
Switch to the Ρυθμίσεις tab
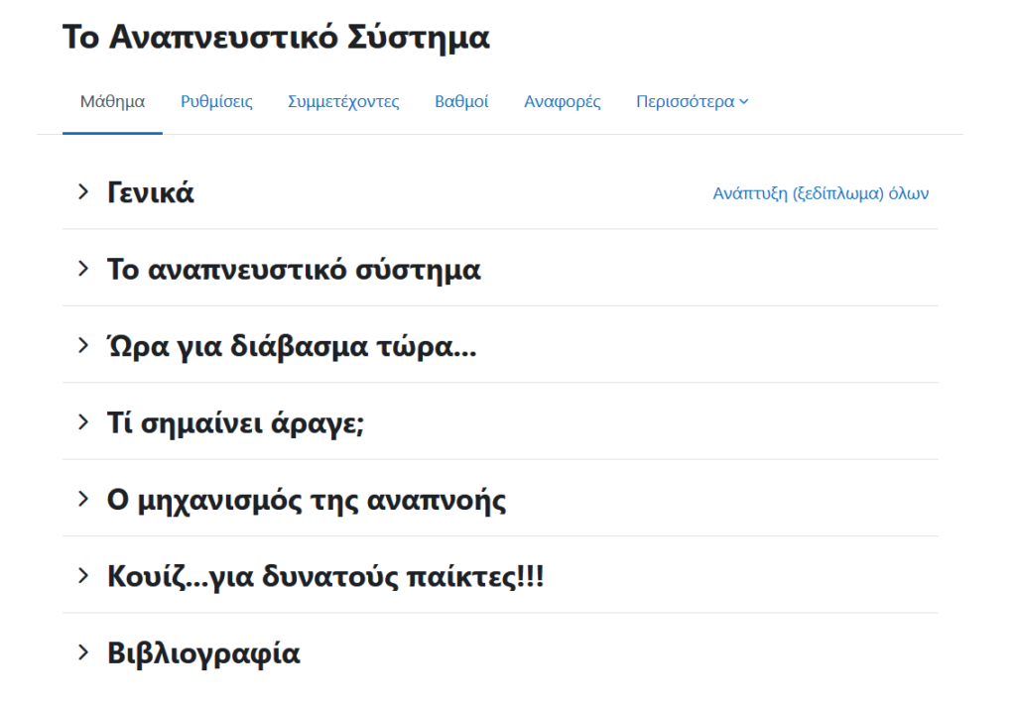pos(216,102)
